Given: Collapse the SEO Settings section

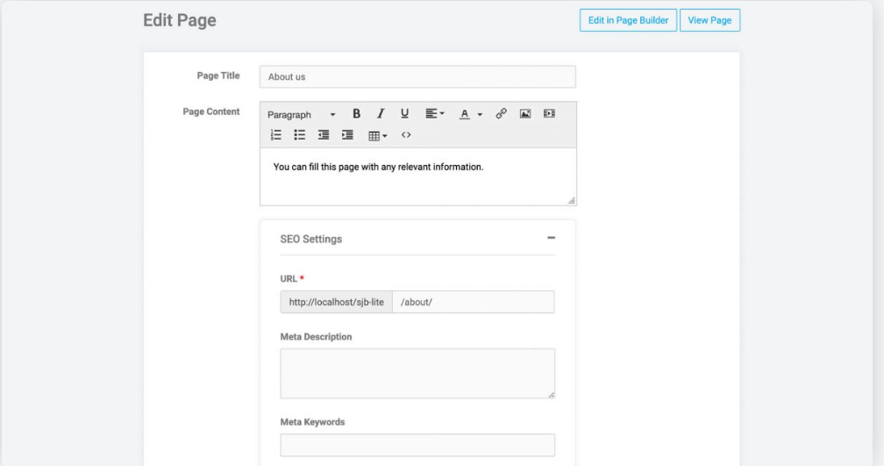Looking at the screenshot, I should point(552,238).
